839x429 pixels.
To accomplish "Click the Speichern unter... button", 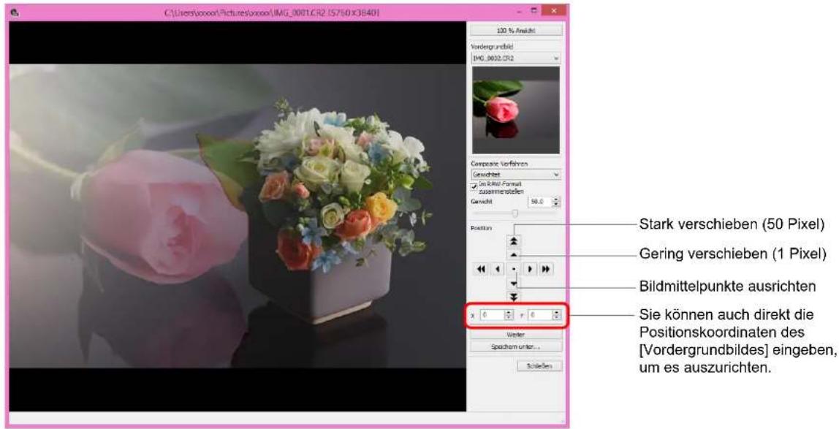I will pos(515,346).
